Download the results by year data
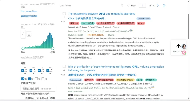 pyautogui.click(x=29, y=34)
